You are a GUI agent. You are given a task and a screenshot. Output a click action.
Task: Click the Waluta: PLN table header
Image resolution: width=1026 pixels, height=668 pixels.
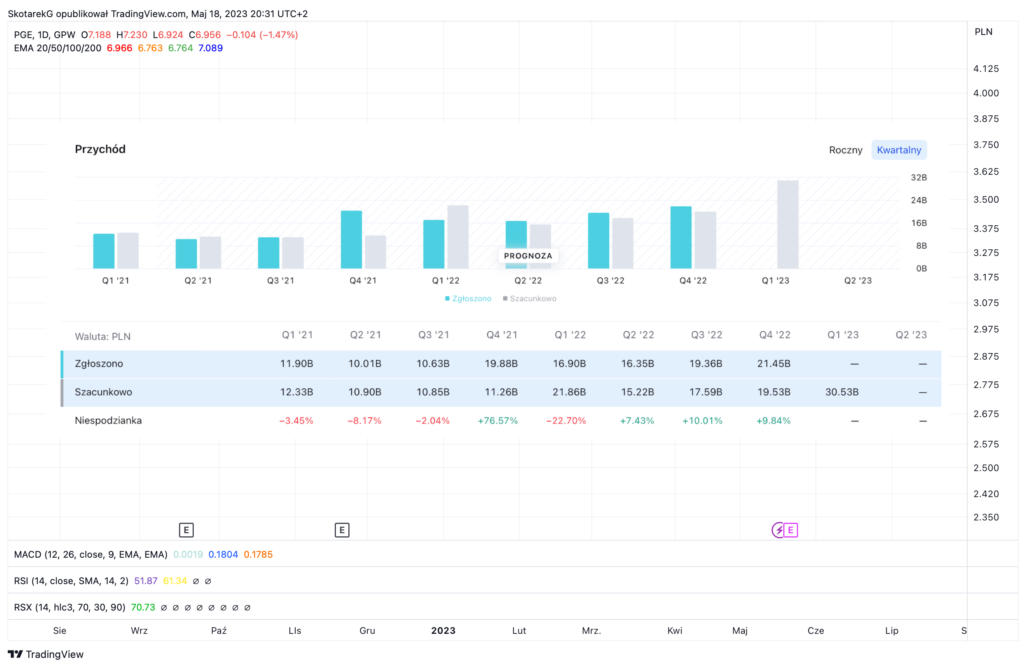click(x=103, y=336)
